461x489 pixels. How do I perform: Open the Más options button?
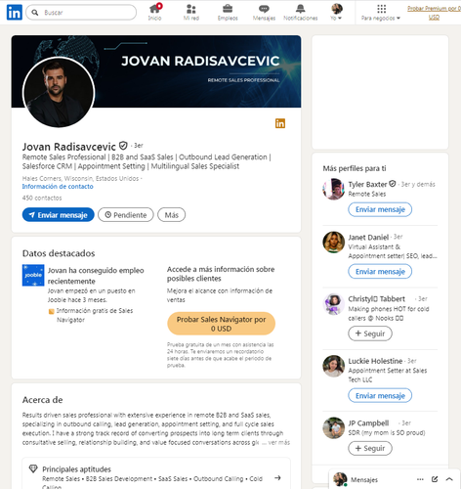coord(171,215)
